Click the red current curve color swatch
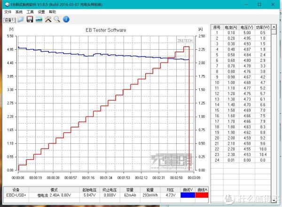This screenshot has height=207, width=282. (x=201, y=195)
